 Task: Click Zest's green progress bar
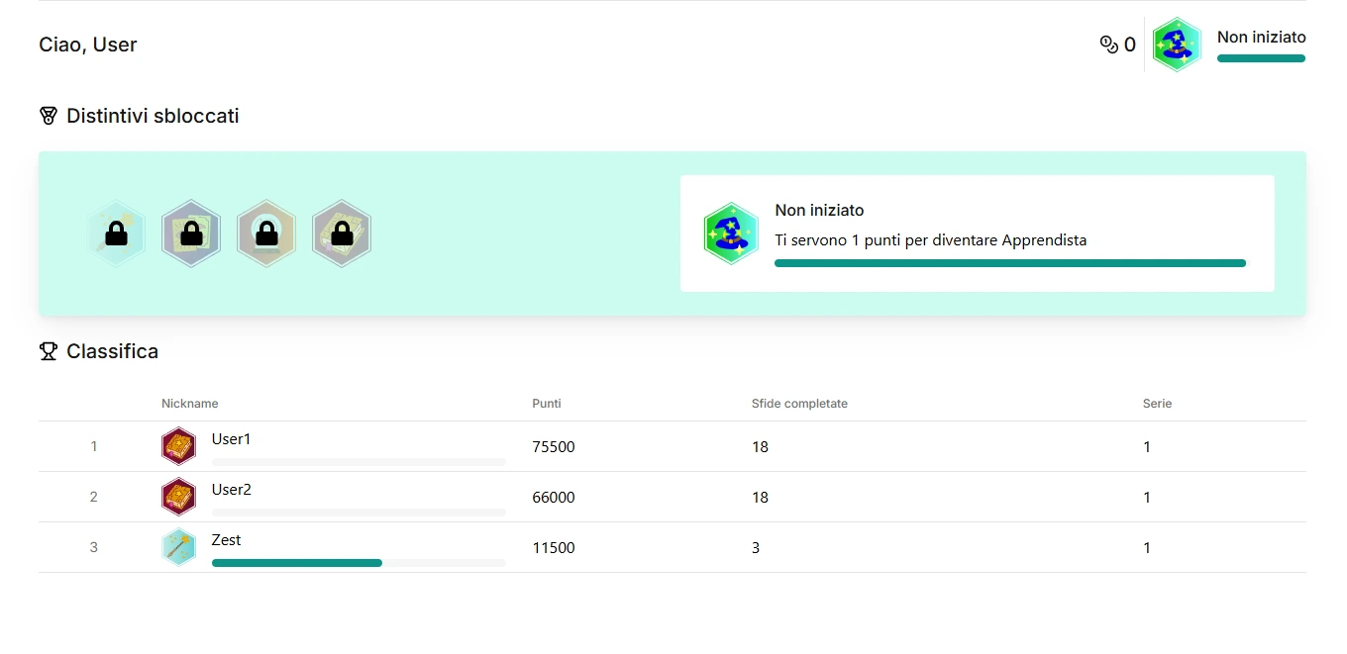(x=297, y=563)
